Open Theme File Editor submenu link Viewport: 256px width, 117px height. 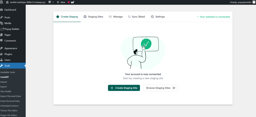pos(9,111)
